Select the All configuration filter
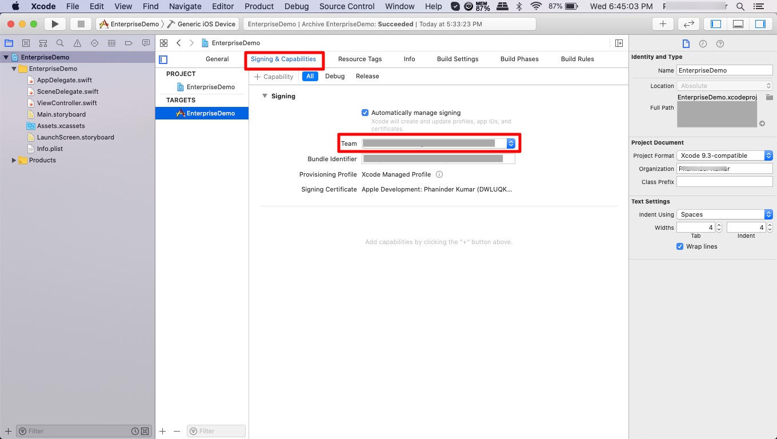 (x=310, y=76)
